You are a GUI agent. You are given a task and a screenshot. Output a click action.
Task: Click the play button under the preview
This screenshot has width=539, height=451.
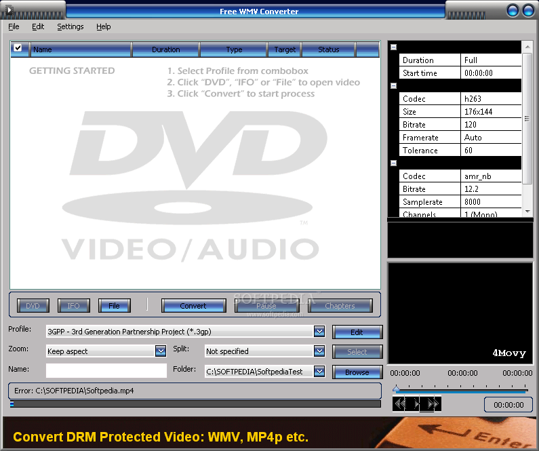[x=416, y=404]
